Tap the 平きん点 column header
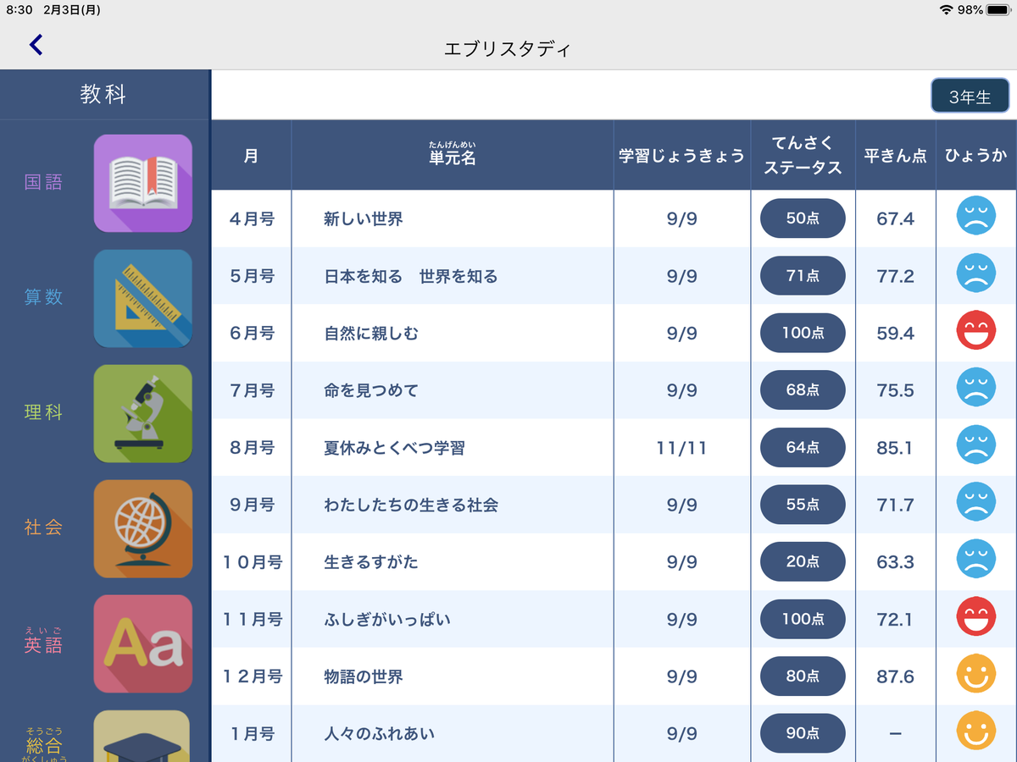Viewport: 1017px width, 762px height. pos(896,155)
